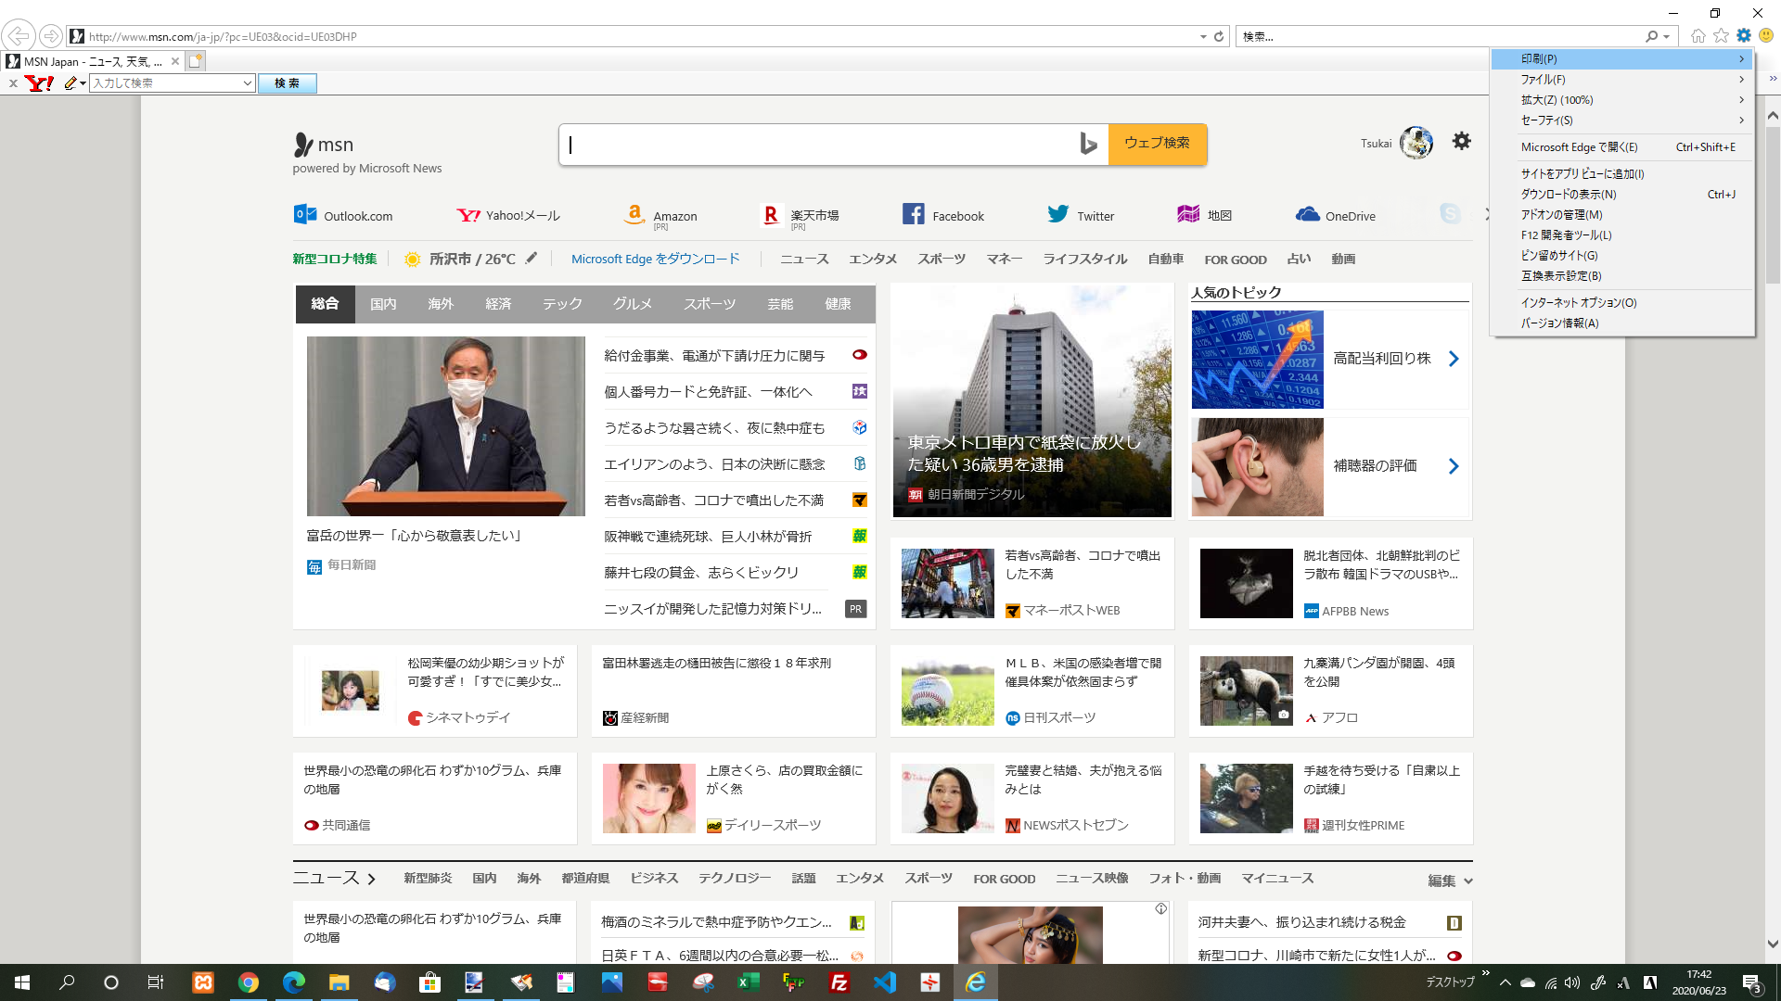The width and height of the screenshot is (1781, 1001).
Task: Expand the 印刷(P) submenu
Action: pyautogui.click(x=1621, y=58)
